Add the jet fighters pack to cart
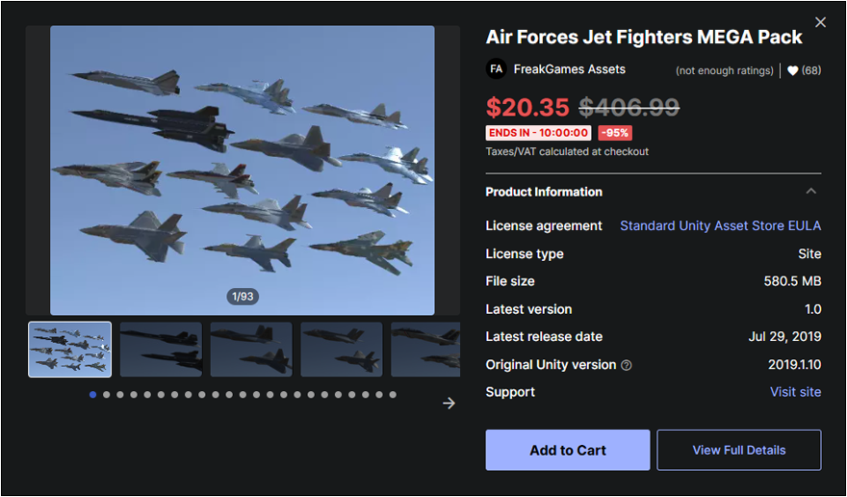The height and width of the screenshot is (497, 847). tap(568, 450)
